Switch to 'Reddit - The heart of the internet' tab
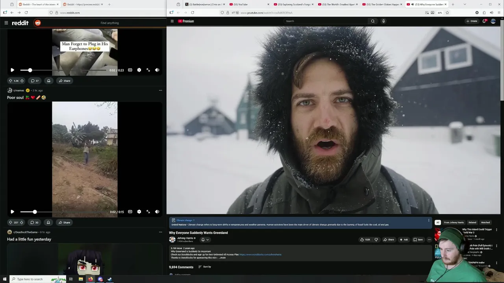This screenshot has height=283, width=504. 39,4
